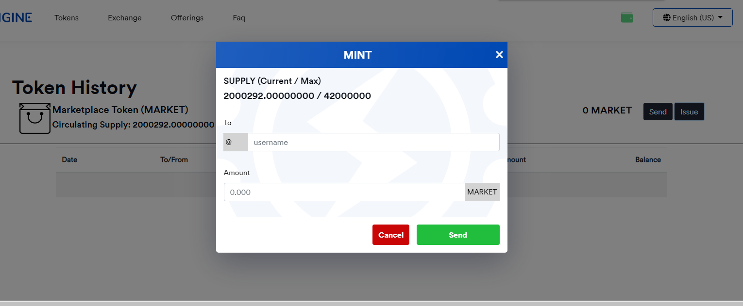The image size is (743, 306).
Task: Click the To/From column header
Action: pyautogui.click(x=174, y=160)
